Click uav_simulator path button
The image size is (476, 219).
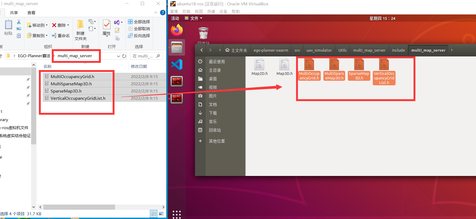(319, 50)
